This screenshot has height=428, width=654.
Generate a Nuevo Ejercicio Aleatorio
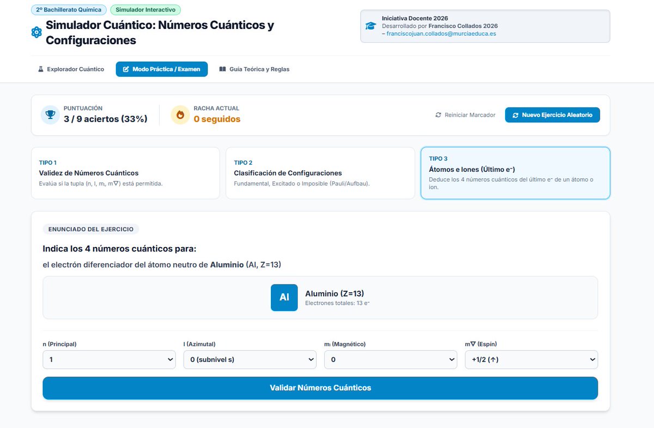point(553,115)
